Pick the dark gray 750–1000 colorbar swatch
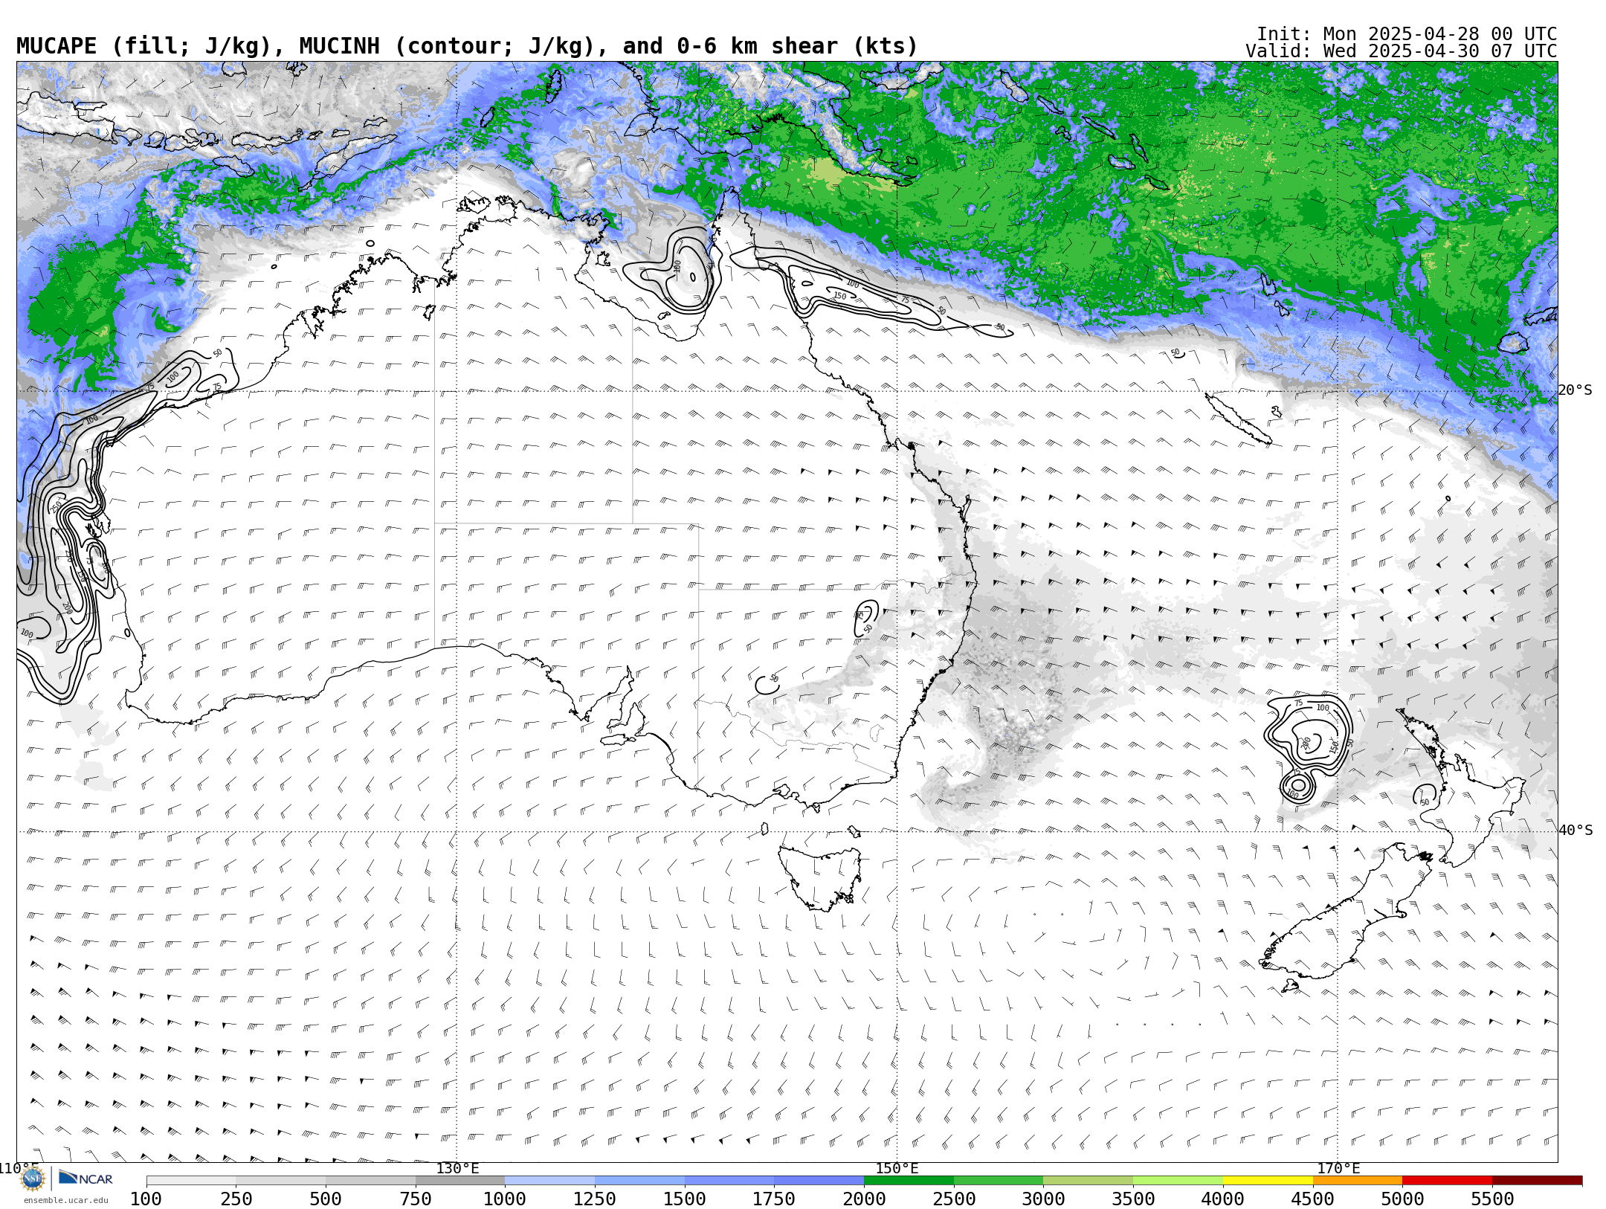This screenshot has width=1606, height=1209. pos(460,1181)
